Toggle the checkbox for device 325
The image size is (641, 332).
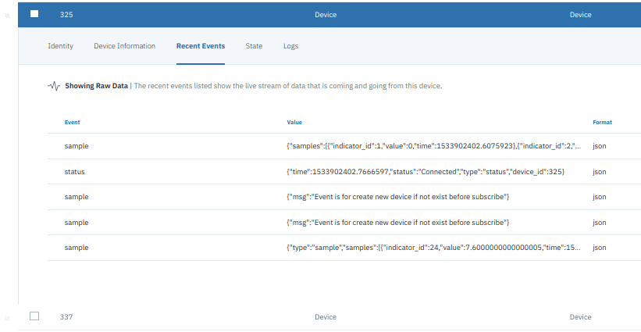(x=34, y=14)
